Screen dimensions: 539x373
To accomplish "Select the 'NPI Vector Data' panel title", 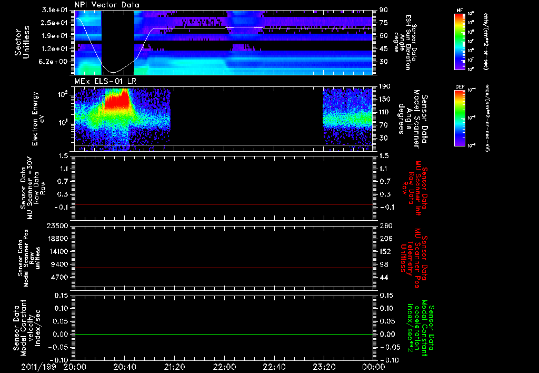I will point(107,5).
